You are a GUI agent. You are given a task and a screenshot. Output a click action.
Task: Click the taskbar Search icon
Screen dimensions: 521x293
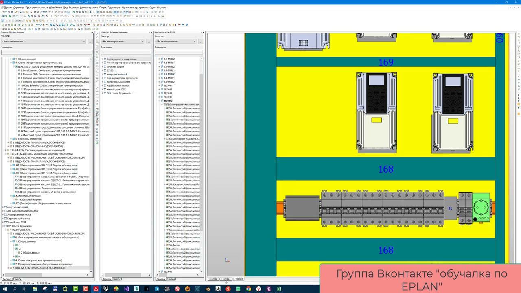coord(15,289)
